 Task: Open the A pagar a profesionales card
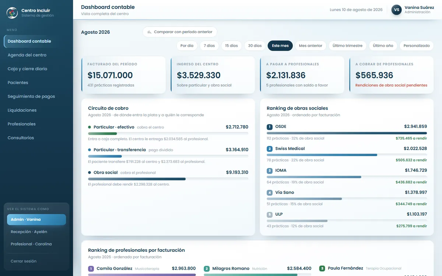[302, 75]
